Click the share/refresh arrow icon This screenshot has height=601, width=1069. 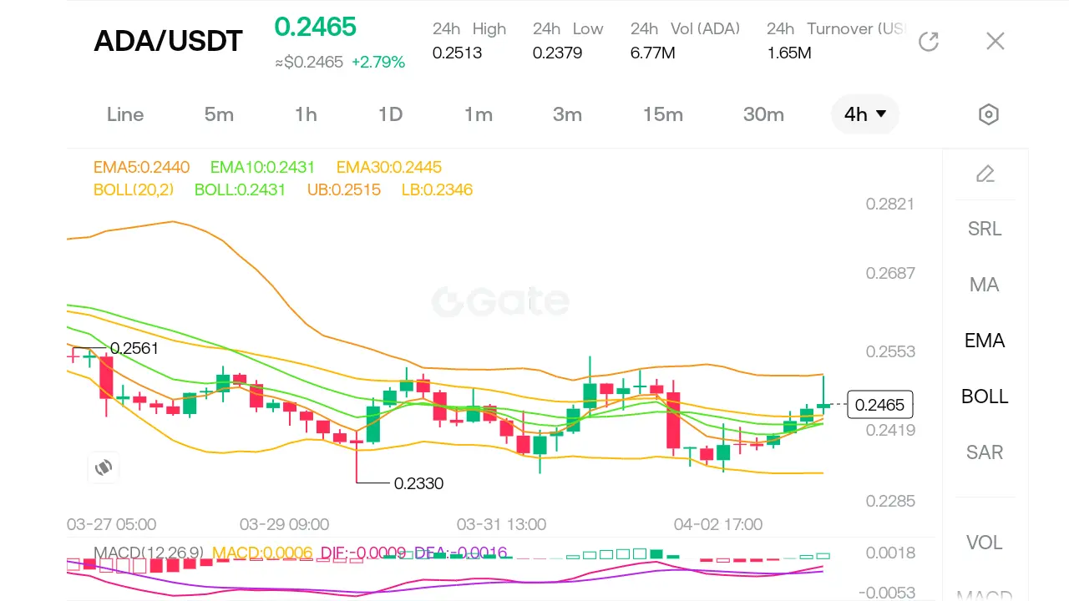929,41
